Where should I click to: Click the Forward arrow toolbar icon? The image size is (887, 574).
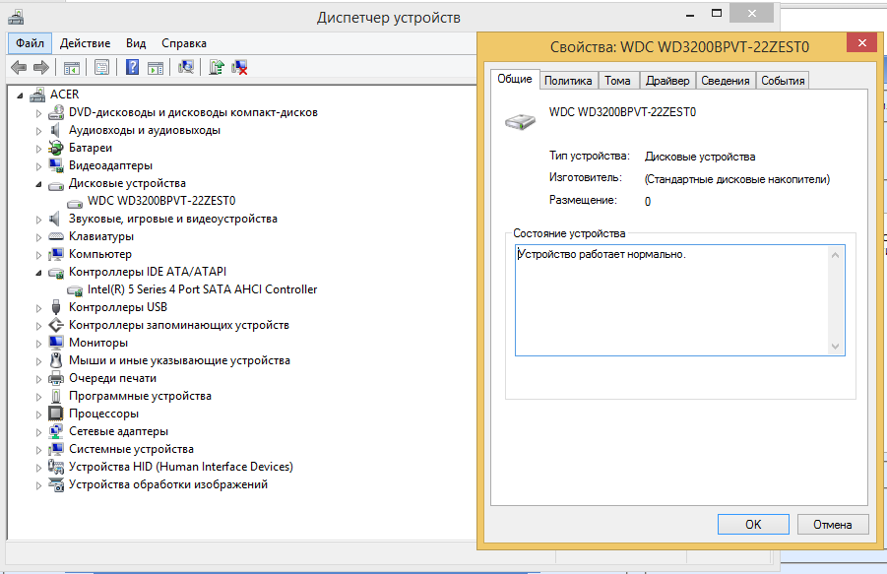click(41, 68)
